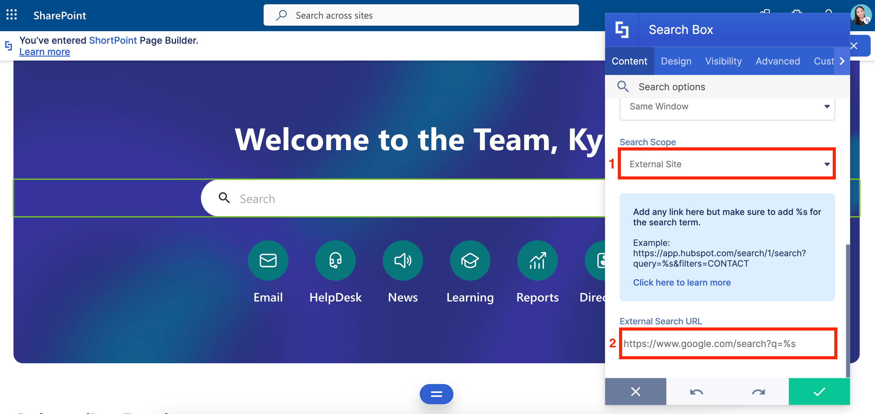Click the ShortPoint icon in the Page Builder banner
The width and height of the screenshot is (875, 414).
pos(9,46)
